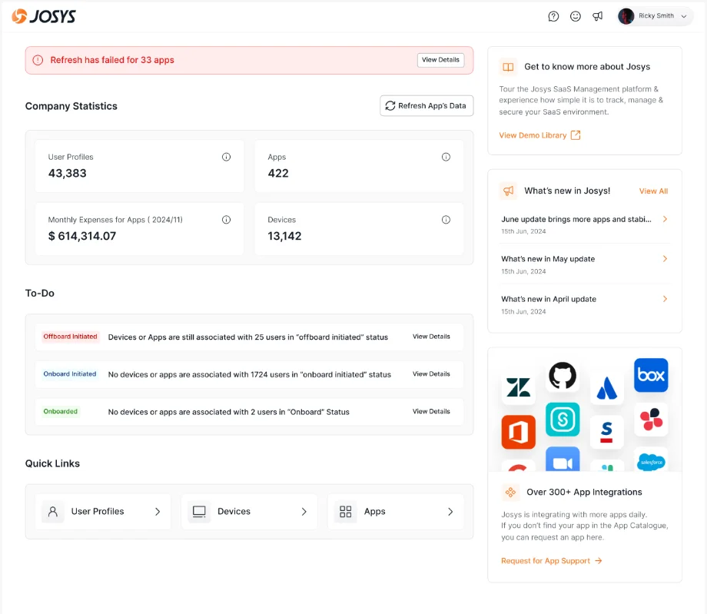Click megaphone icon in What's new panel
Image resolution: width=707 pixels, height=614 pixels.
[x=508, y=191]
